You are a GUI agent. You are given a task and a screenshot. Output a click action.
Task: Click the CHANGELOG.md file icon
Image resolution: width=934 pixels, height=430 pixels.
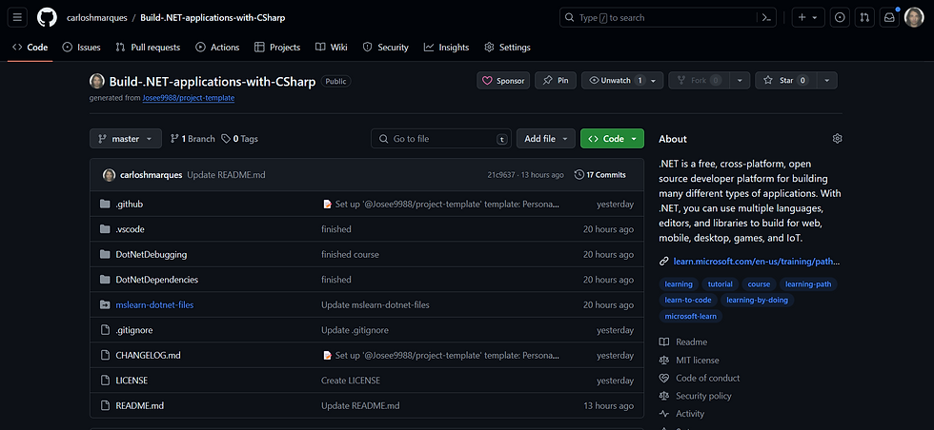[105, 356]
